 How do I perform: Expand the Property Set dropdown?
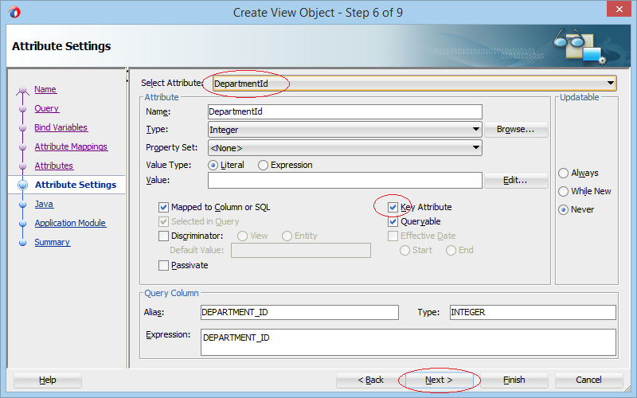pyautogui.click(x=345, y=148)
